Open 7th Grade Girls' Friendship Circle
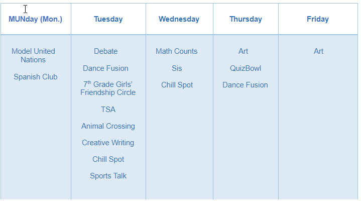Viewport: 361px width, 201px height. [108, 88]
